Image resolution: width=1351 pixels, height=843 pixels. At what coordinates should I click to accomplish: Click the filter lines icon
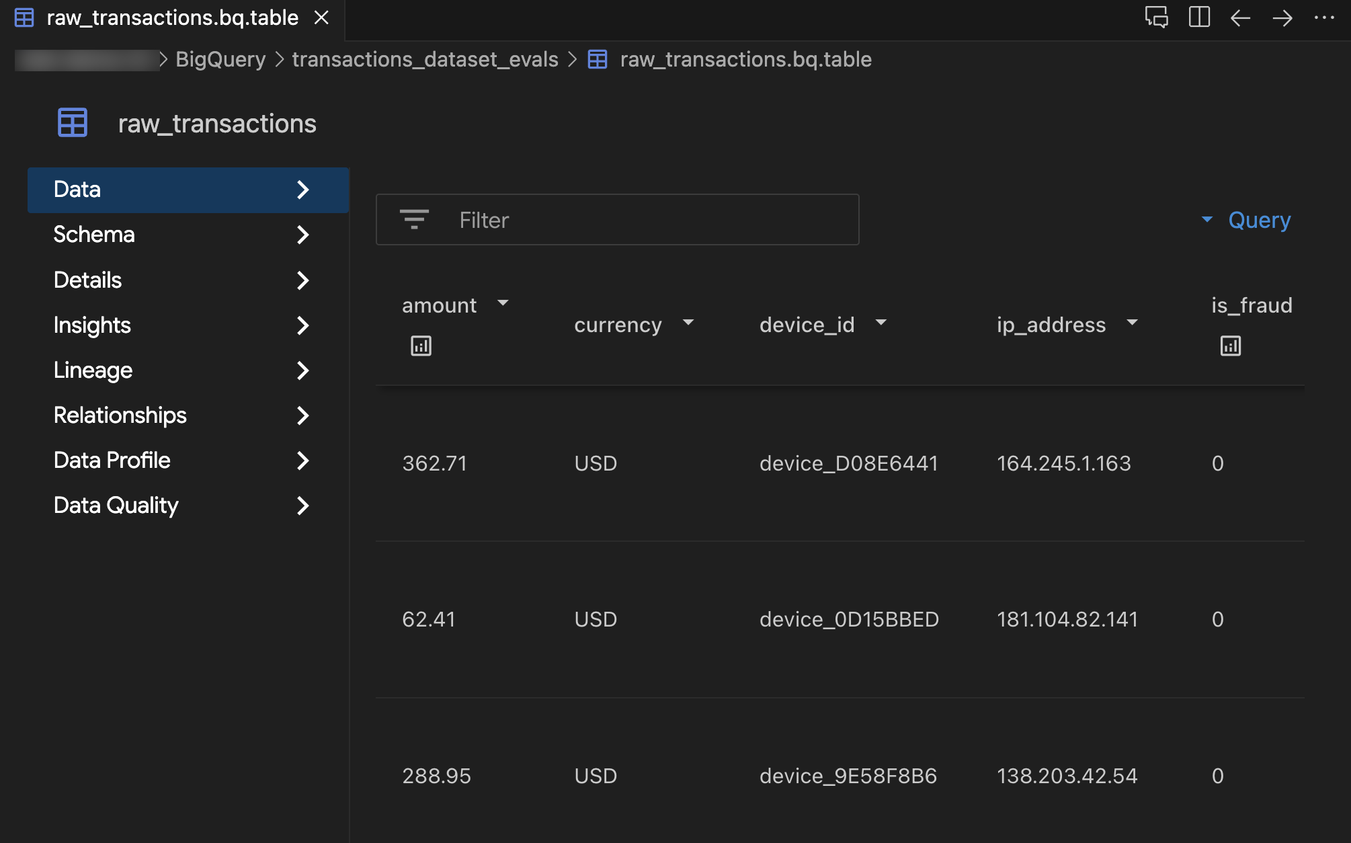click(x=414, y=220)
